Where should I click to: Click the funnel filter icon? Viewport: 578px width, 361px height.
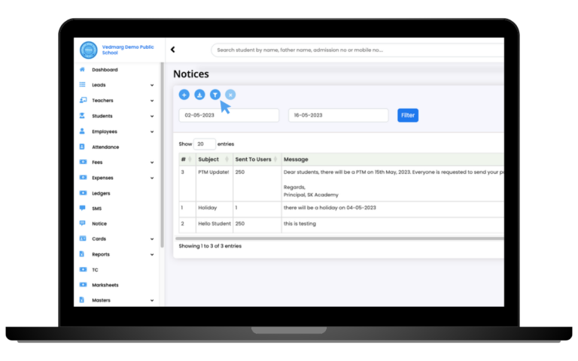point(215,95)
